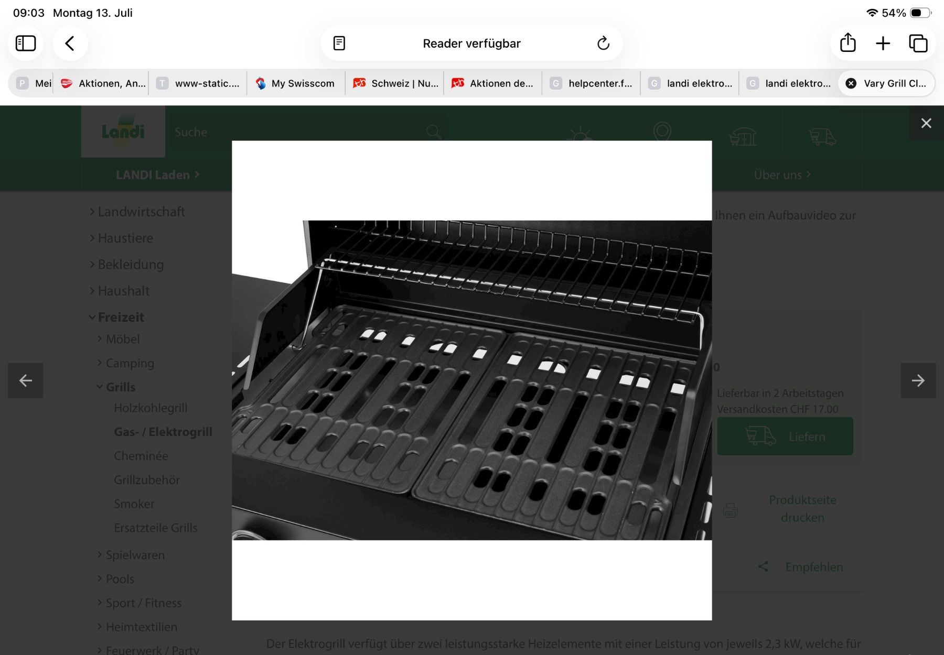This screenshot has width=944, height=655.
Task: Open the Reader view icon
Action: [339, 43]
